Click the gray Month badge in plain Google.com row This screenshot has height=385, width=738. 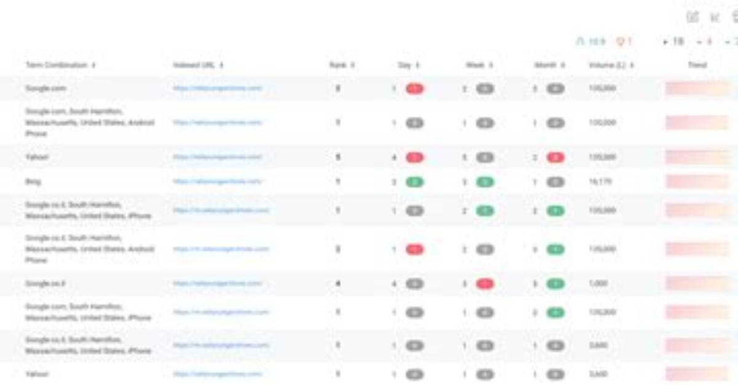tap(556, 89)
